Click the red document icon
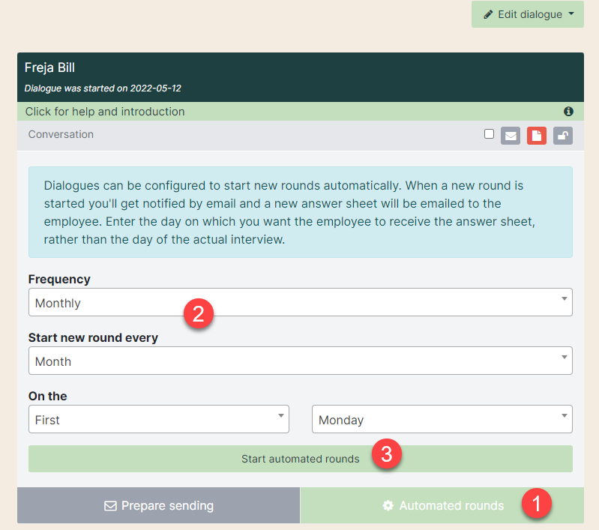599x530 pixels. click(536, 136)
